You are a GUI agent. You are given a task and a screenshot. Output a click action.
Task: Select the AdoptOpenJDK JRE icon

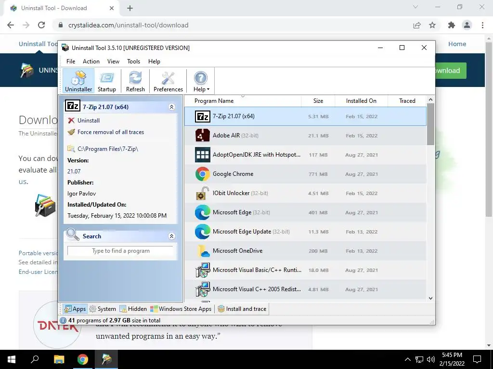click(x=203, y=155)
